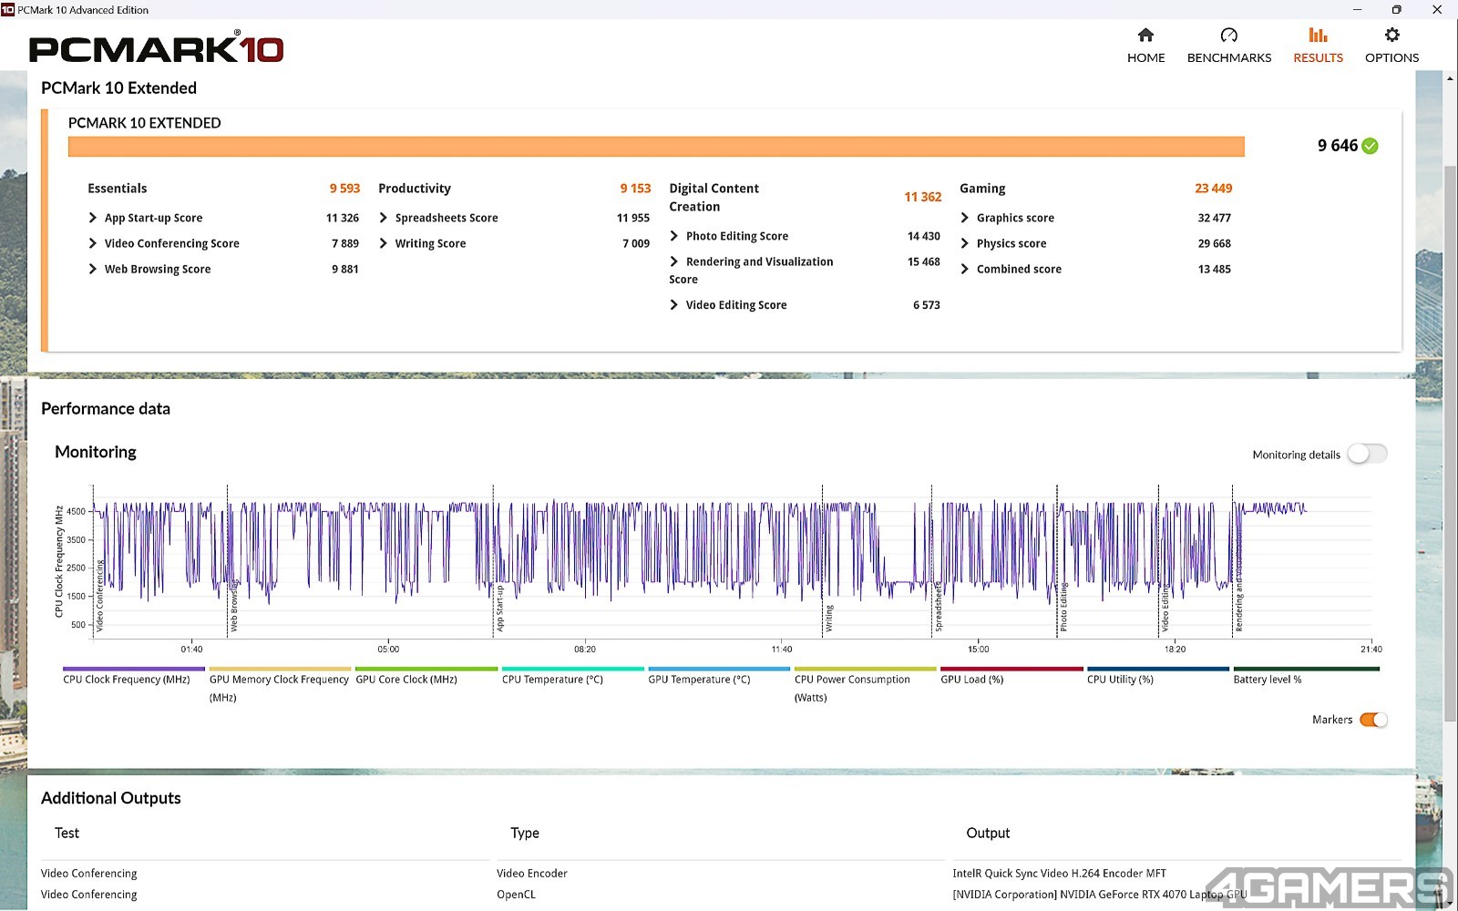Image resolution: width=1458 pixels, height=911 pixels.
Task: Click the Web Browsing marker on graph
Action: (x=233, y=607)
